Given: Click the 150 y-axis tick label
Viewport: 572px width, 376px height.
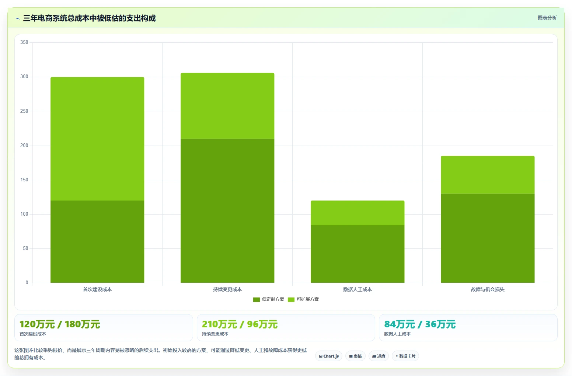Looking at the screenshot, I should click(x=24, y=180).
